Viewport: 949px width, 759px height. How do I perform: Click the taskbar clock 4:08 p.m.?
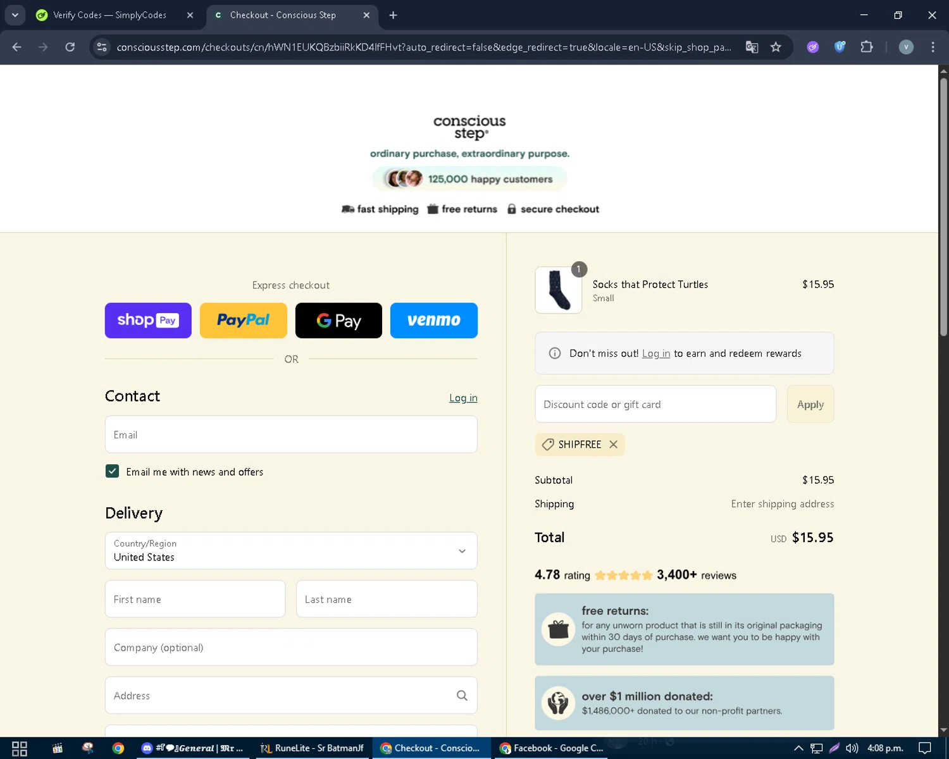click(885, 748)
